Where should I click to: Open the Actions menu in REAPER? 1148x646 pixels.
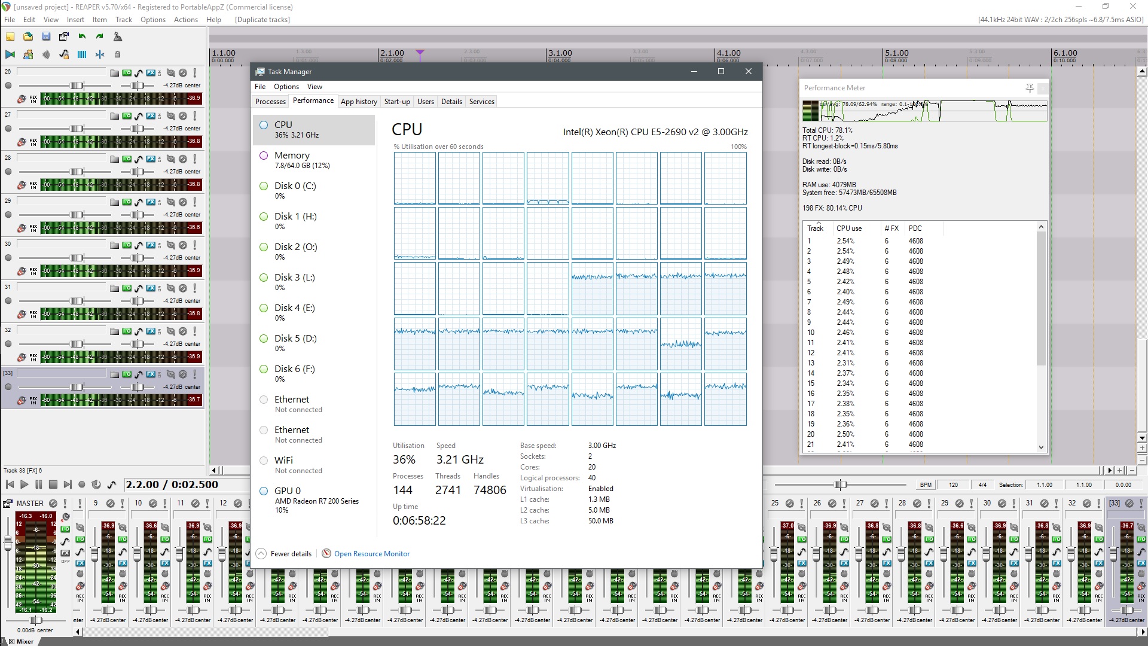(185, 20)
